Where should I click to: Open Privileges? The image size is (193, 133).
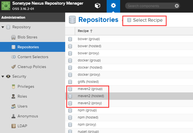pyautogui.click(x=26, y=86)
